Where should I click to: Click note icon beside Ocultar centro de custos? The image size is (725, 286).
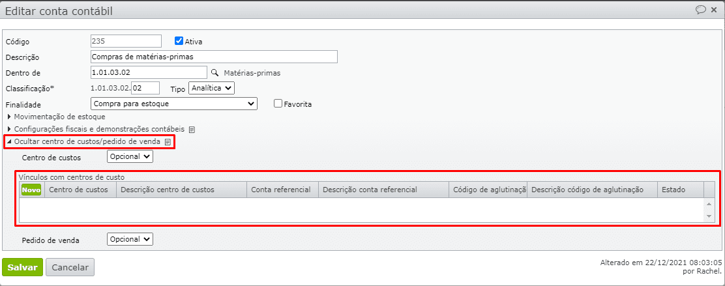point(168,141)
